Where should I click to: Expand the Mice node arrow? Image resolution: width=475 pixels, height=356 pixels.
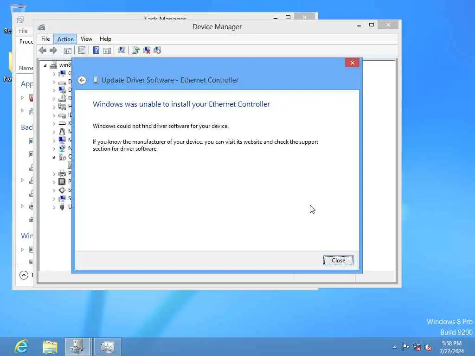pyautogui.click(x=54, y=132)
